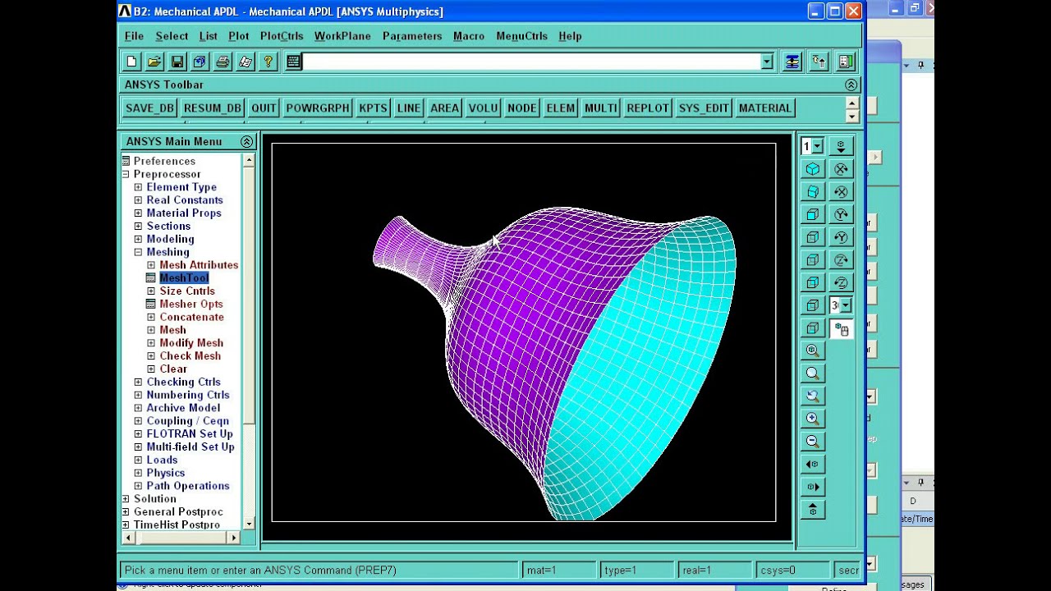The width and height of the screenshot is (1051, 591).
Task: Rotate model about -X axis icon
Action: (841, 191)
